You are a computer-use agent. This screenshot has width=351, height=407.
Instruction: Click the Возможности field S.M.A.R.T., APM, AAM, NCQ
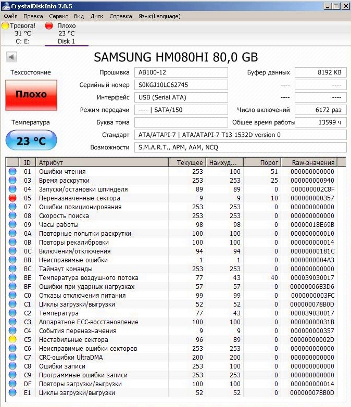(240, 147)
